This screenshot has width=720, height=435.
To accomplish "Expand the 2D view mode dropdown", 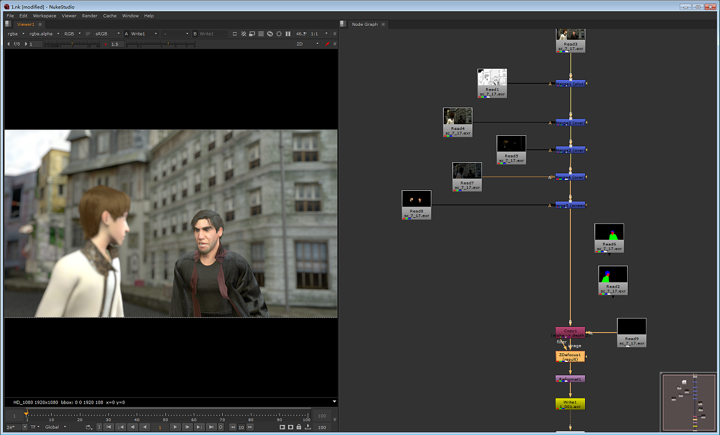I will [x=307, y=44].
